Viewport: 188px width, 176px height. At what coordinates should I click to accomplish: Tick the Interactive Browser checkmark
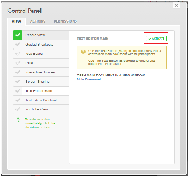(x=18, y=72)
